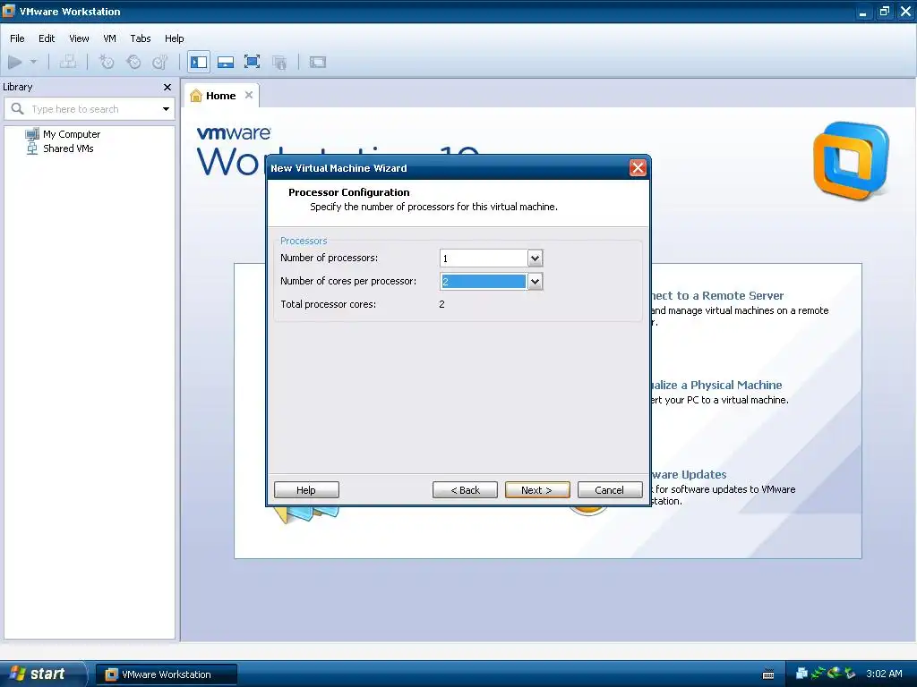This screenshot has width=917, height=687.
Task: Toggle the thumbnail bar toolbar icon
Action: click(226, 62)
